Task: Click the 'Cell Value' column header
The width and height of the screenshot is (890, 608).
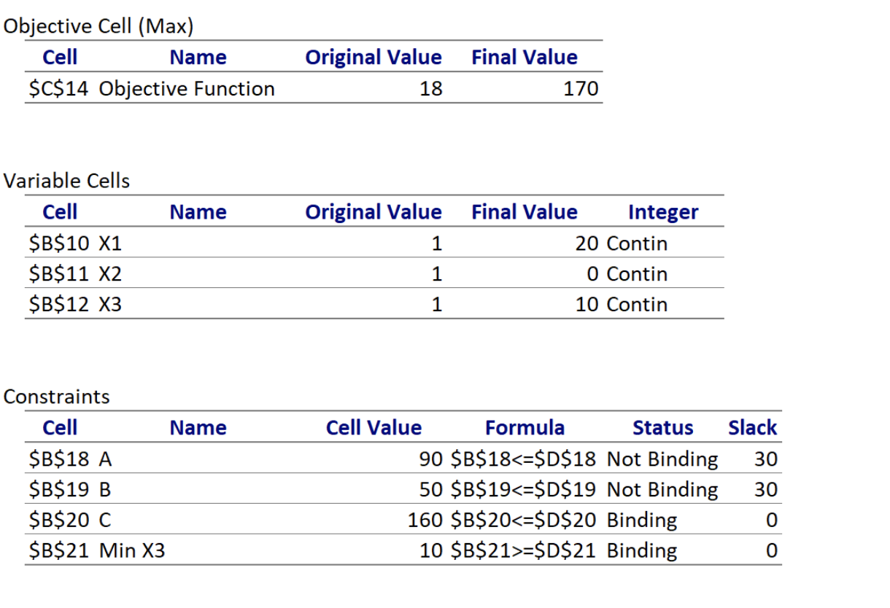Action: (374, 427)
